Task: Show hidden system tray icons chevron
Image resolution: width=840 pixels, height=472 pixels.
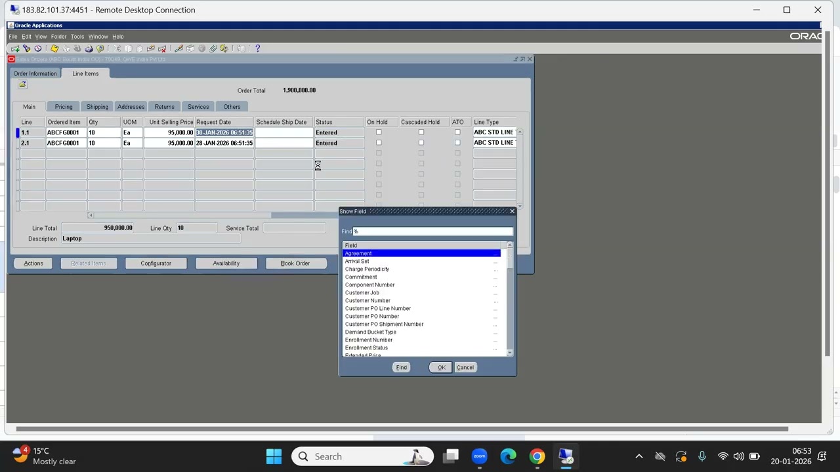Action: 639,456
